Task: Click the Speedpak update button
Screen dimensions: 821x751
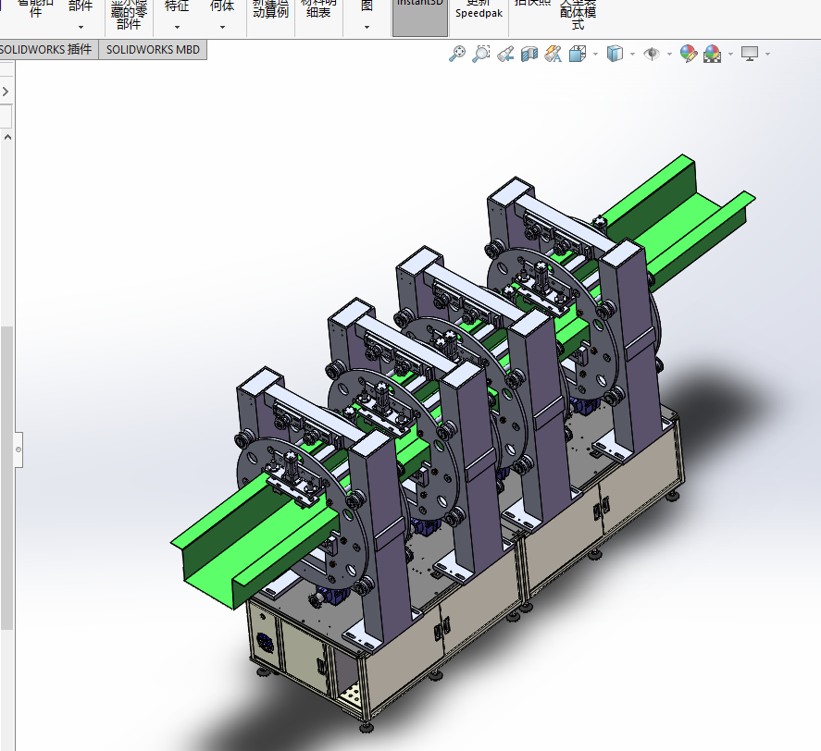Action: coord(479,10)
